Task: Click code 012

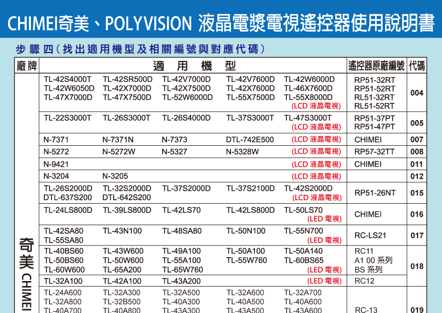Action: [417, 176]
